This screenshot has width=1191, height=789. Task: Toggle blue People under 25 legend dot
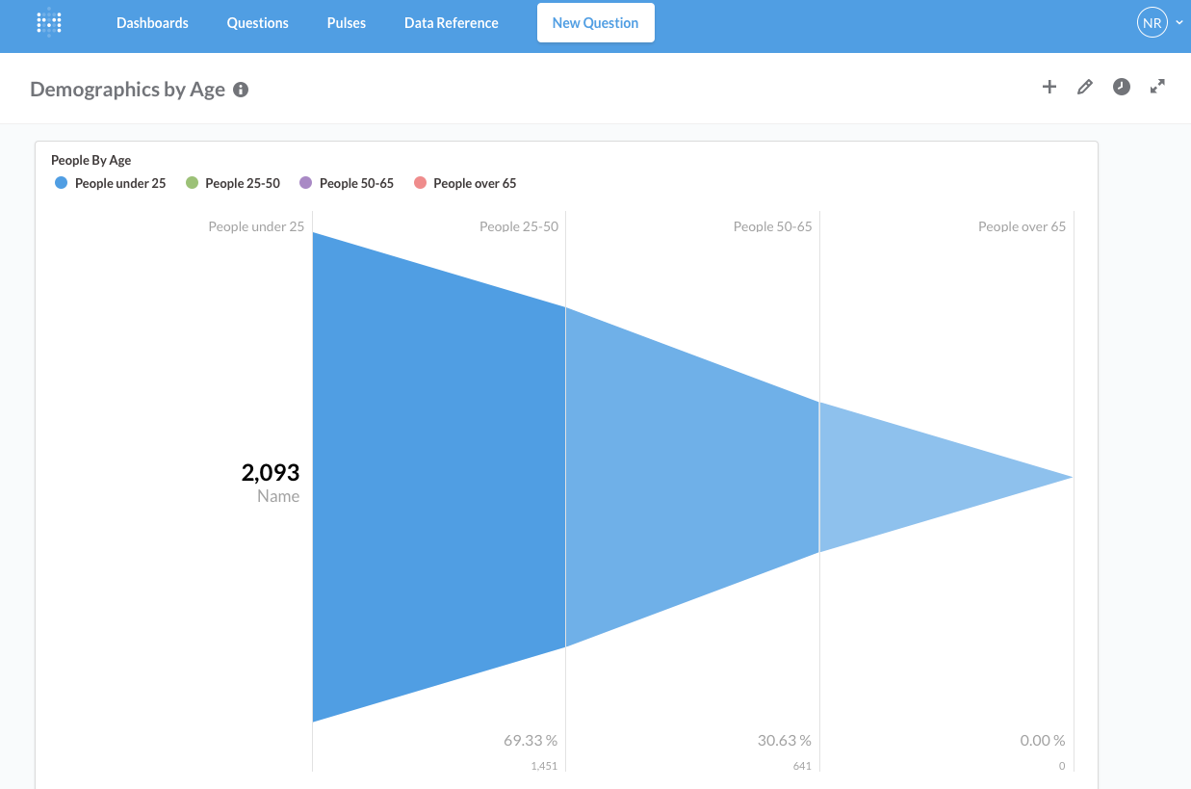[62, 183]
